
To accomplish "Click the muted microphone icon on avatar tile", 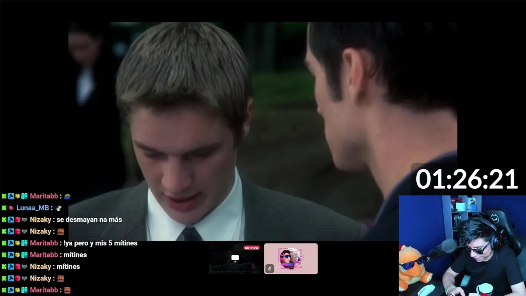I will 270,268.
